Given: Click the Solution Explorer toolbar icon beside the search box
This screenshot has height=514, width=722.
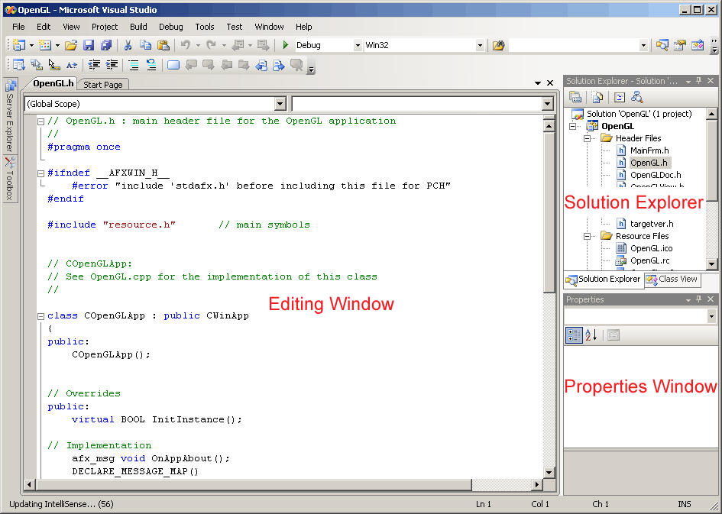Looking at the screenshot, I should click(x=662, y=45).
